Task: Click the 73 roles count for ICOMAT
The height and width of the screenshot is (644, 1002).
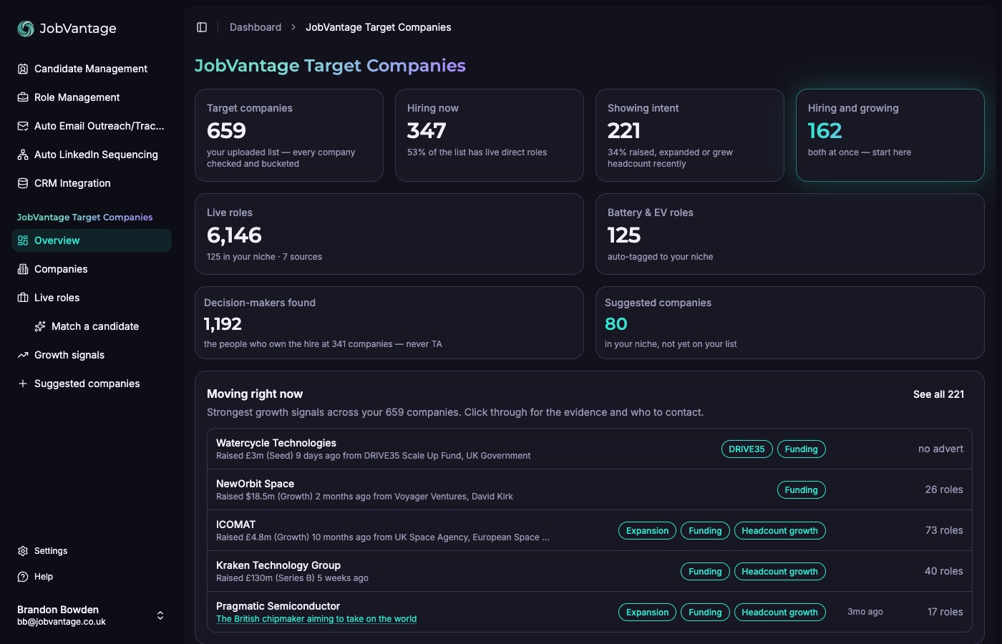Action: pyautogui.click(x=944, y=530)
